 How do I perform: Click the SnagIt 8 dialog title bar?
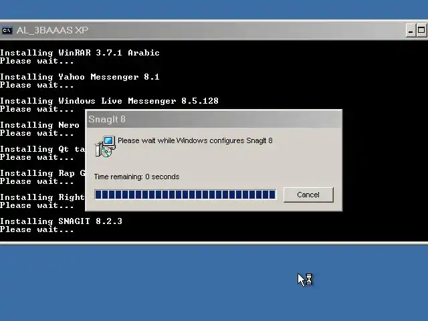214,119
